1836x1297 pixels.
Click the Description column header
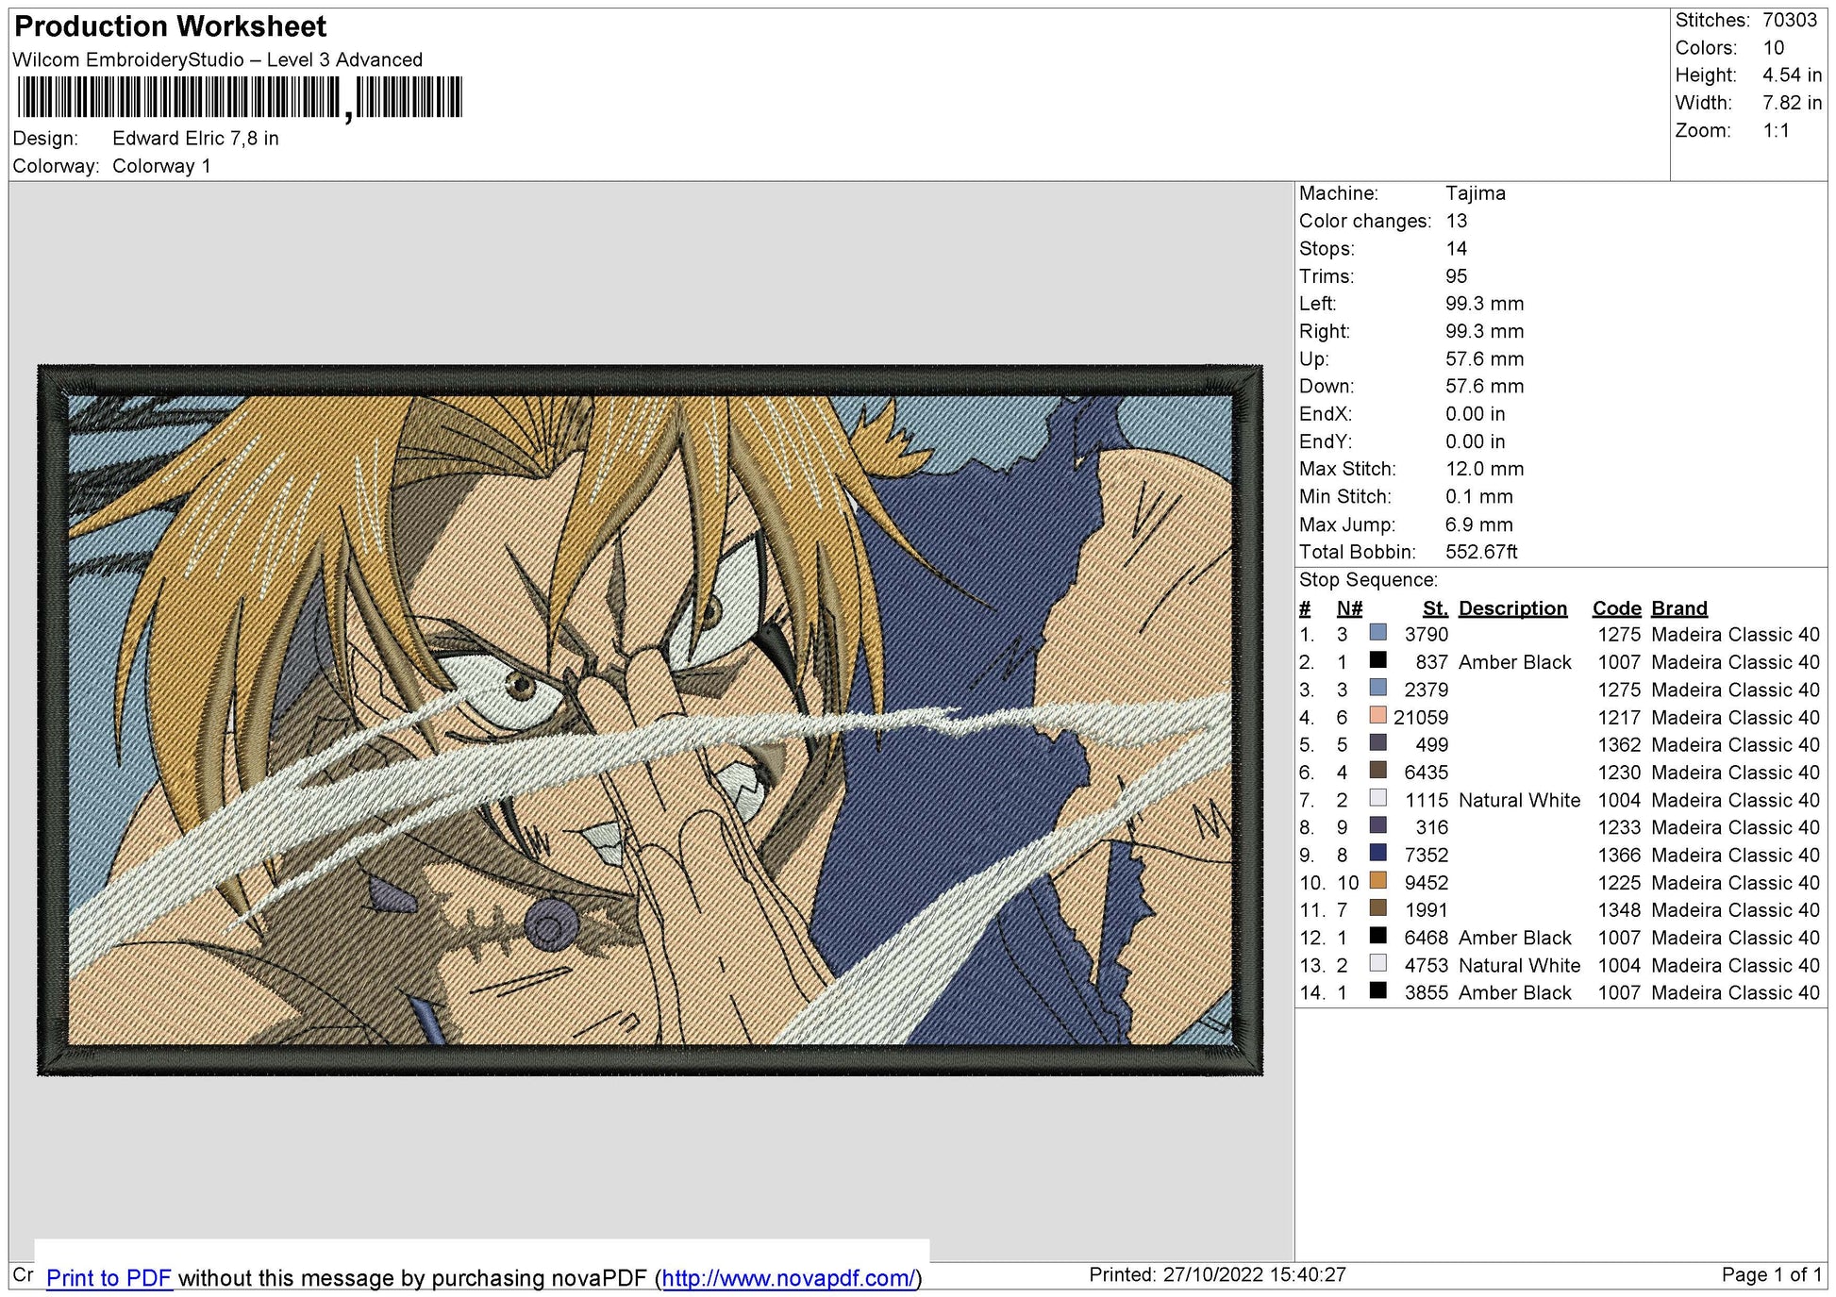click(1512, 608)
